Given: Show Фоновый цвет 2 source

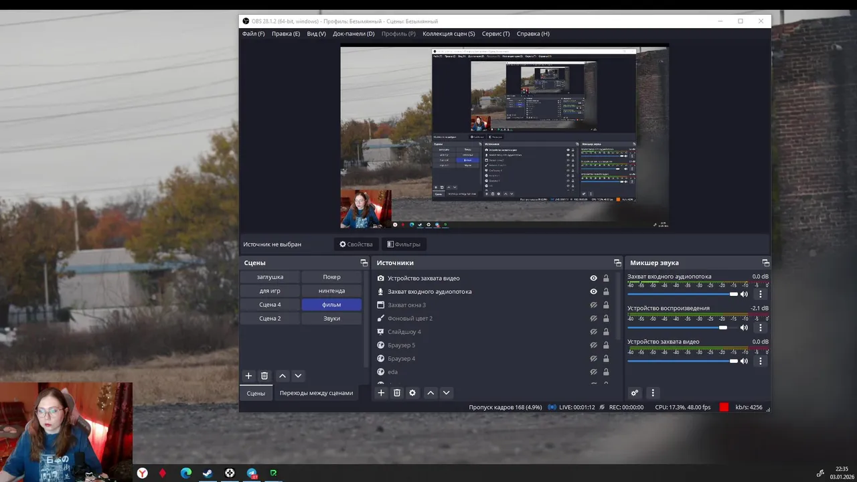Looking at the screenshot, I should 593,319.
